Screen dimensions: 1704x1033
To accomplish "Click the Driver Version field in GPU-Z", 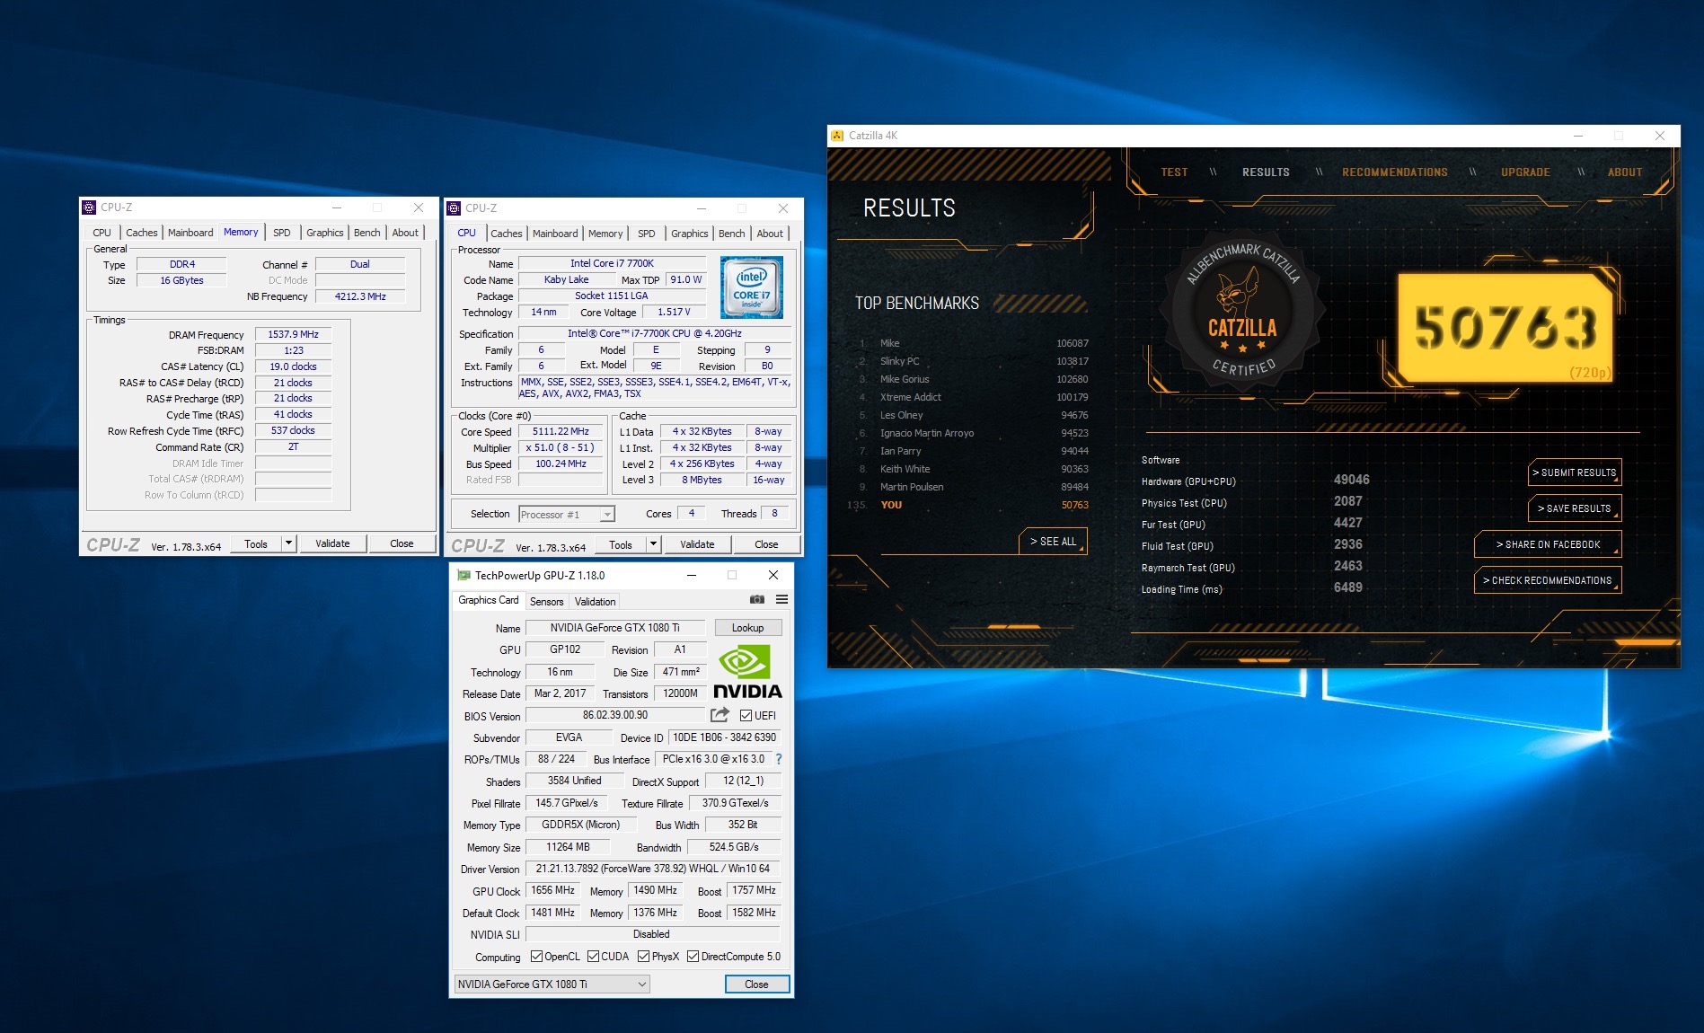I will pos(653,869).
